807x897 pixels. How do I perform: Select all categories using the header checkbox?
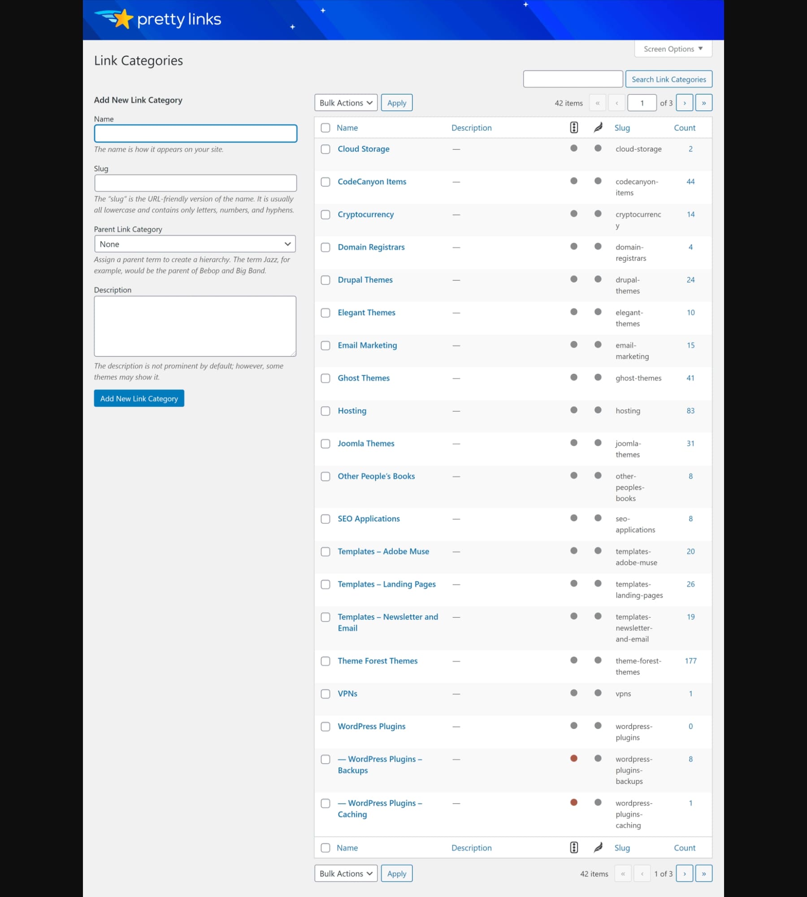coord(325,127)
